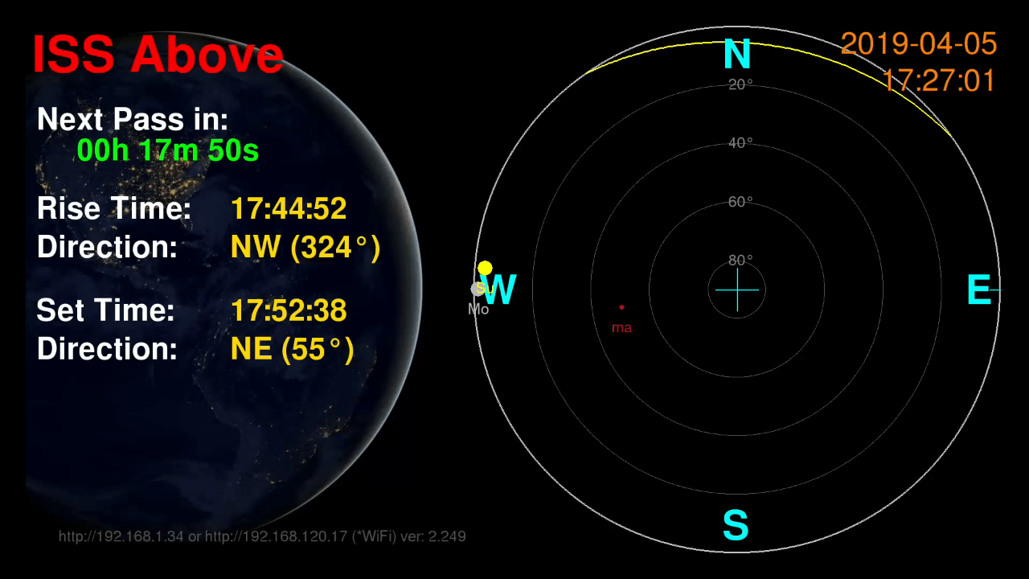Click the West compass label W
Screen dimensions: 1029x579
point(499,290)
